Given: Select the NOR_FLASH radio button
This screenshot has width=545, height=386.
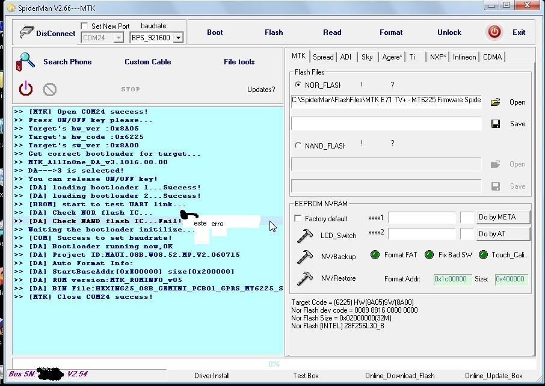Looking at the screenshot, I should point(298,84).
